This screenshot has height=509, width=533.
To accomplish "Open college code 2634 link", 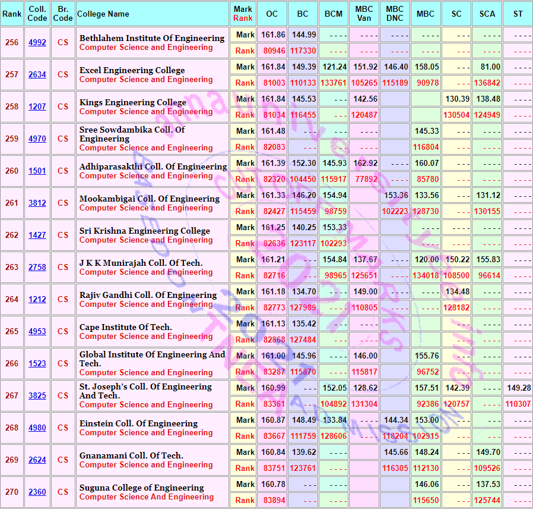I will point(37,75).
